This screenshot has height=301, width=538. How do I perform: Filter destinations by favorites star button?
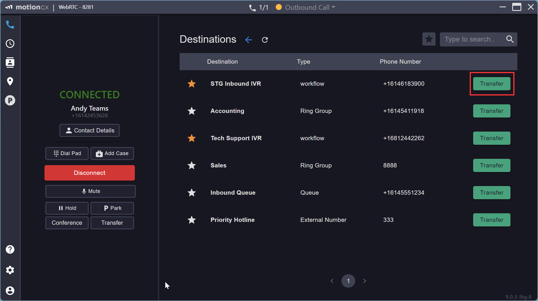[429, 39]
